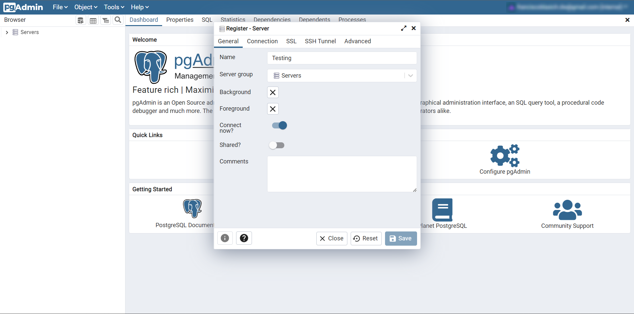Viewport: 634px width, 314px height.
Task: Select the Properties tab
Action: pyautogui.click(x=180, y=20)
